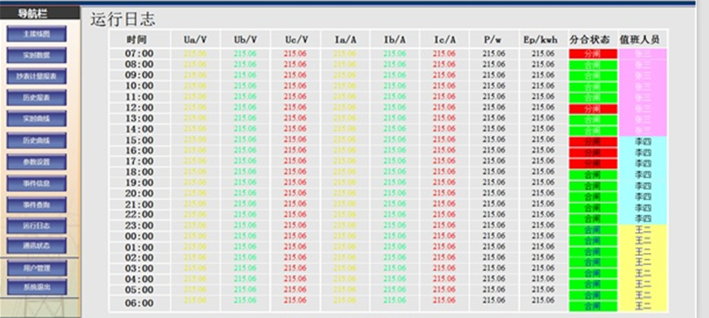Select the 运行日志 navigation button
This screenshot has width=709, height=318.
[x=36, y=225]
